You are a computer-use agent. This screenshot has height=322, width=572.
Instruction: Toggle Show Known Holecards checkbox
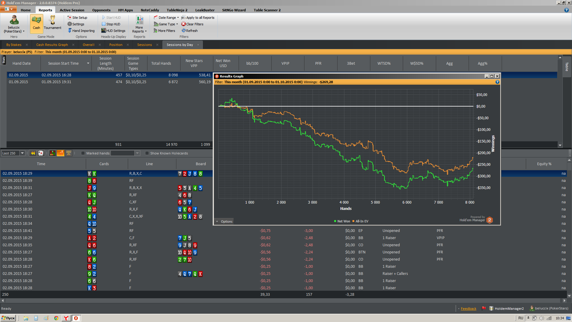click(x=147, y=153)
